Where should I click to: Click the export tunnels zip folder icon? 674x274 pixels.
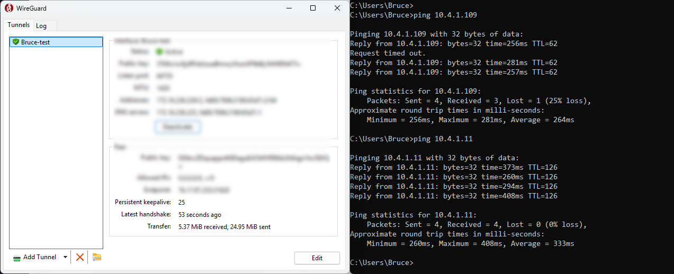click(96, 257)
